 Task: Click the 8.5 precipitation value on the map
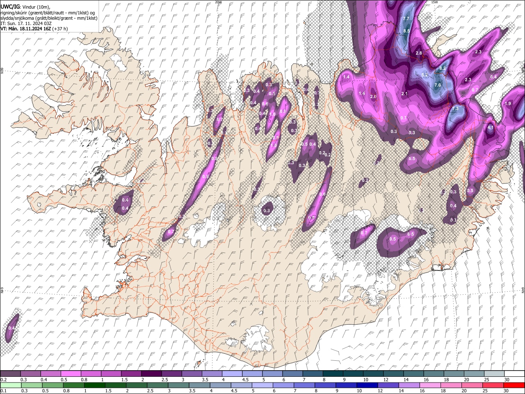click(406, 31)
